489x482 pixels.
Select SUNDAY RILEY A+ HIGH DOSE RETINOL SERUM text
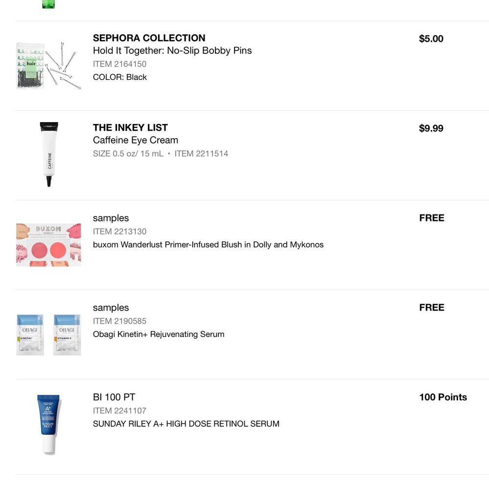tap(186, 424)
